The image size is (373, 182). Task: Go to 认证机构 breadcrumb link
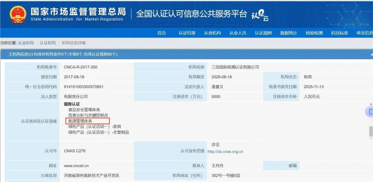click(x=48, y=43)
